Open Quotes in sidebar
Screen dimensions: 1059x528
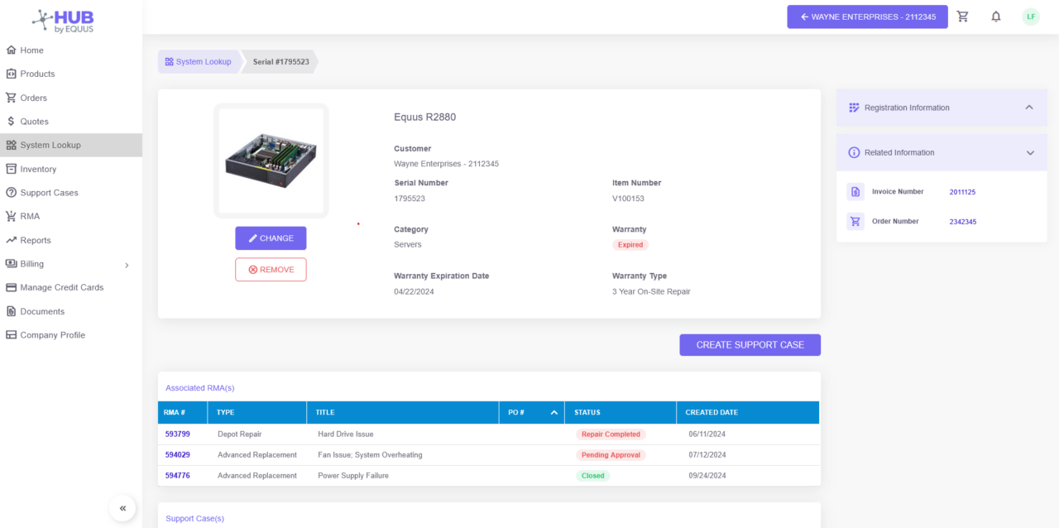point(71,122)
